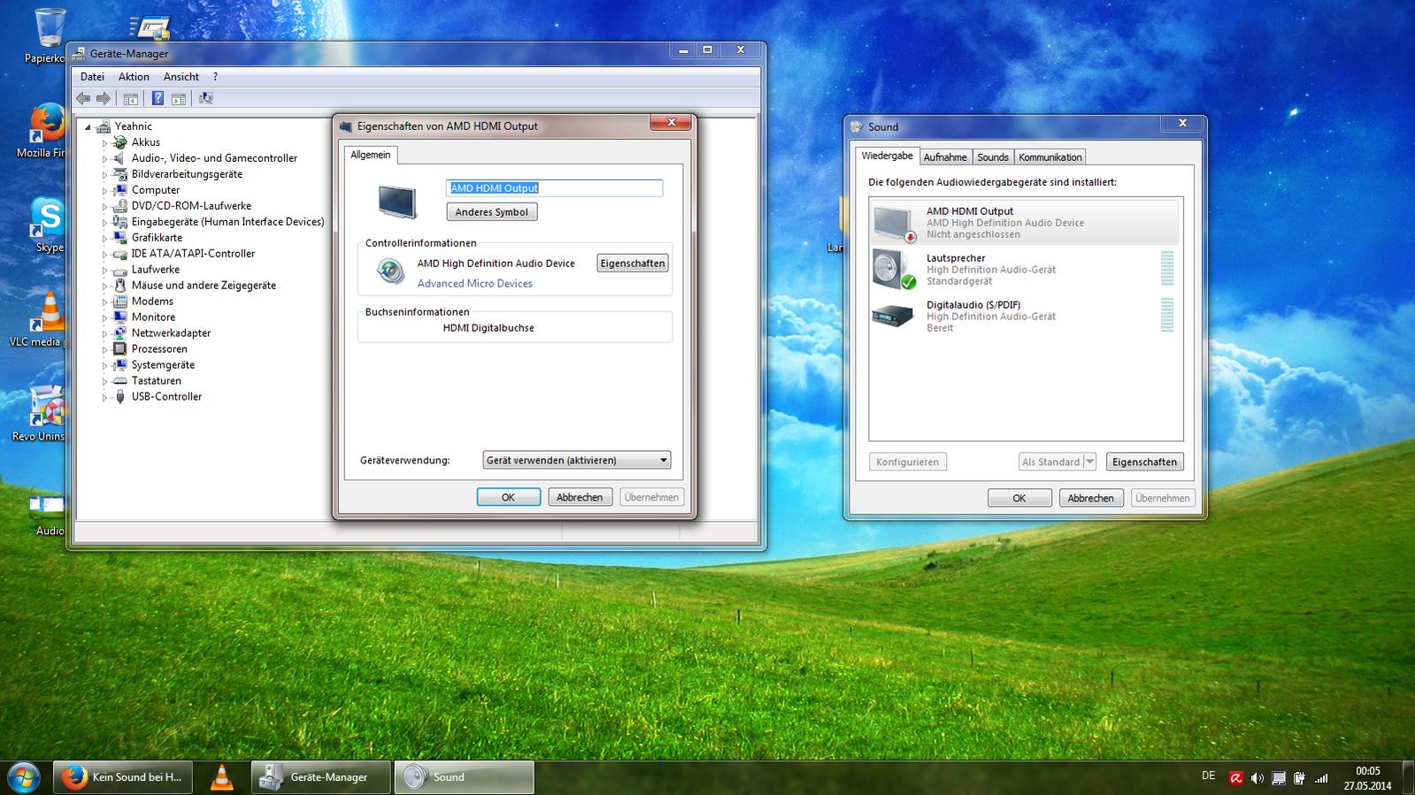This screenshot has height=795, width=1415.
Task: Open Als Standard dropdown arrow
Action: (1089, 462)
